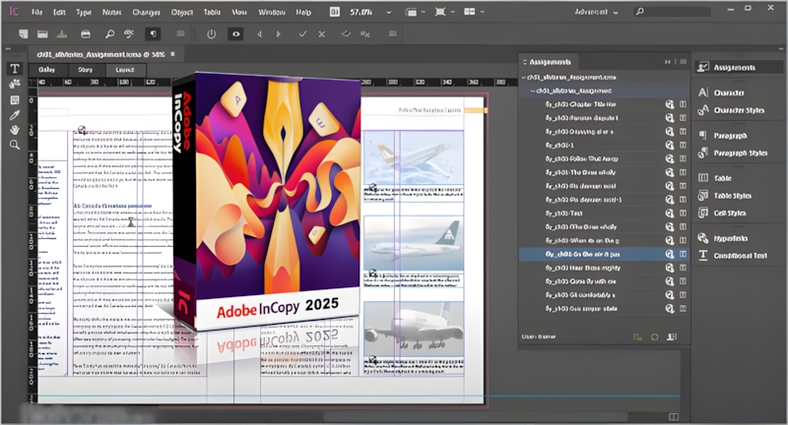Click the bottom airplane image in the layout
Image resolution: width=788 pixels, height=425 pixels.
pyautogui.click(x=413, y=330)
